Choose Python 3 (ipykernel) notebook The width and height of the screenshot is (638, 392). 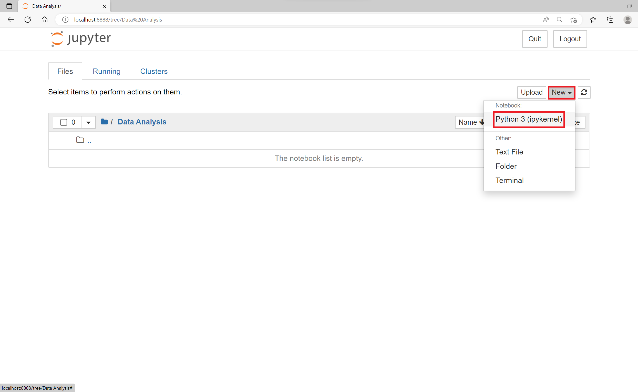point(529,119)
